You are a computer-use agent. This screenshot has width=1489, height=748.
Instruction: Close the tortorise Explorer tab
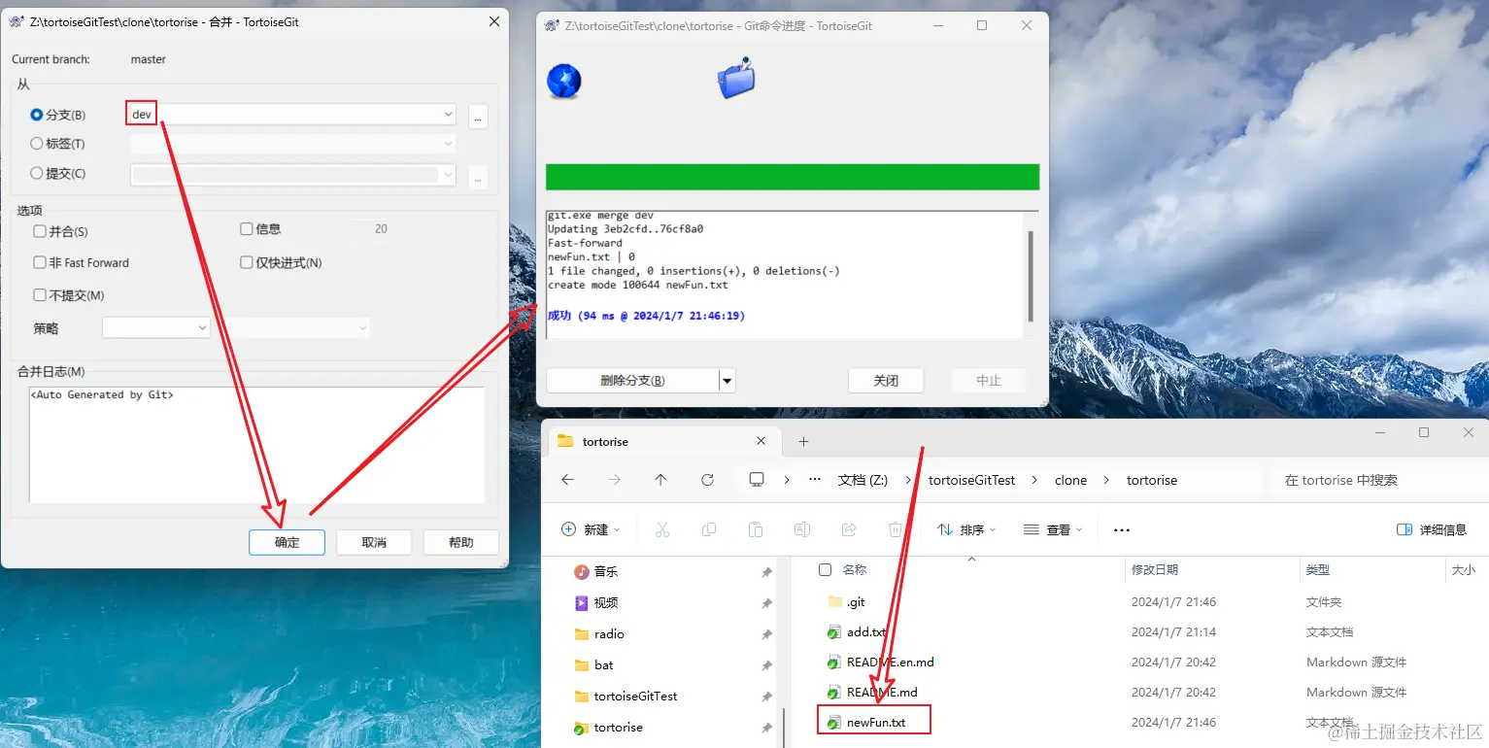761,441
